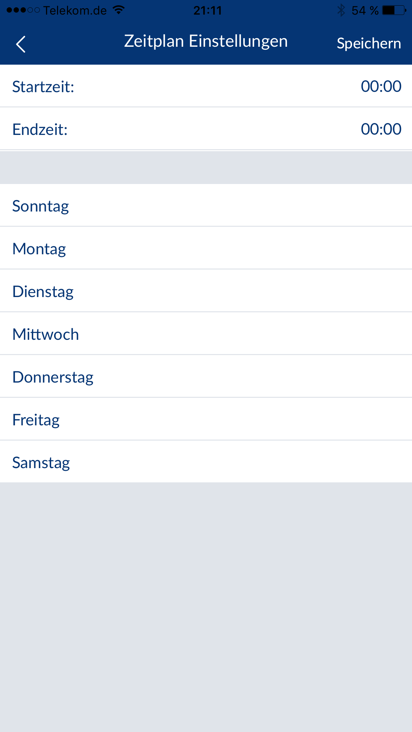412x732 pixels.
Task: Open the Endzeit time value 00:00
Action: click(381, 129)
